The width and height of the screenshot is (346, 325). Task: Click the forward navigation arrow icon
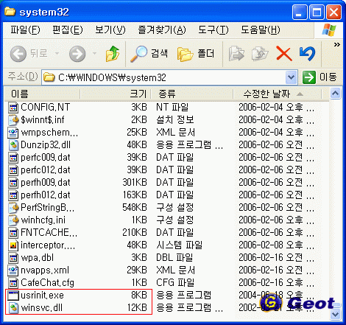[x=77, y=54]
